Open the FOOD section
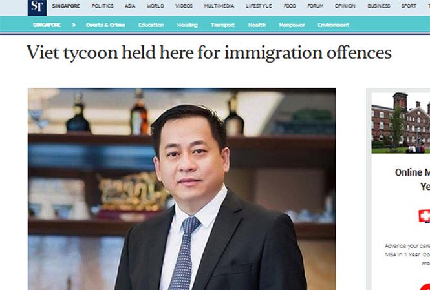The height and width of the screenshot is (290, 430). 290,6
